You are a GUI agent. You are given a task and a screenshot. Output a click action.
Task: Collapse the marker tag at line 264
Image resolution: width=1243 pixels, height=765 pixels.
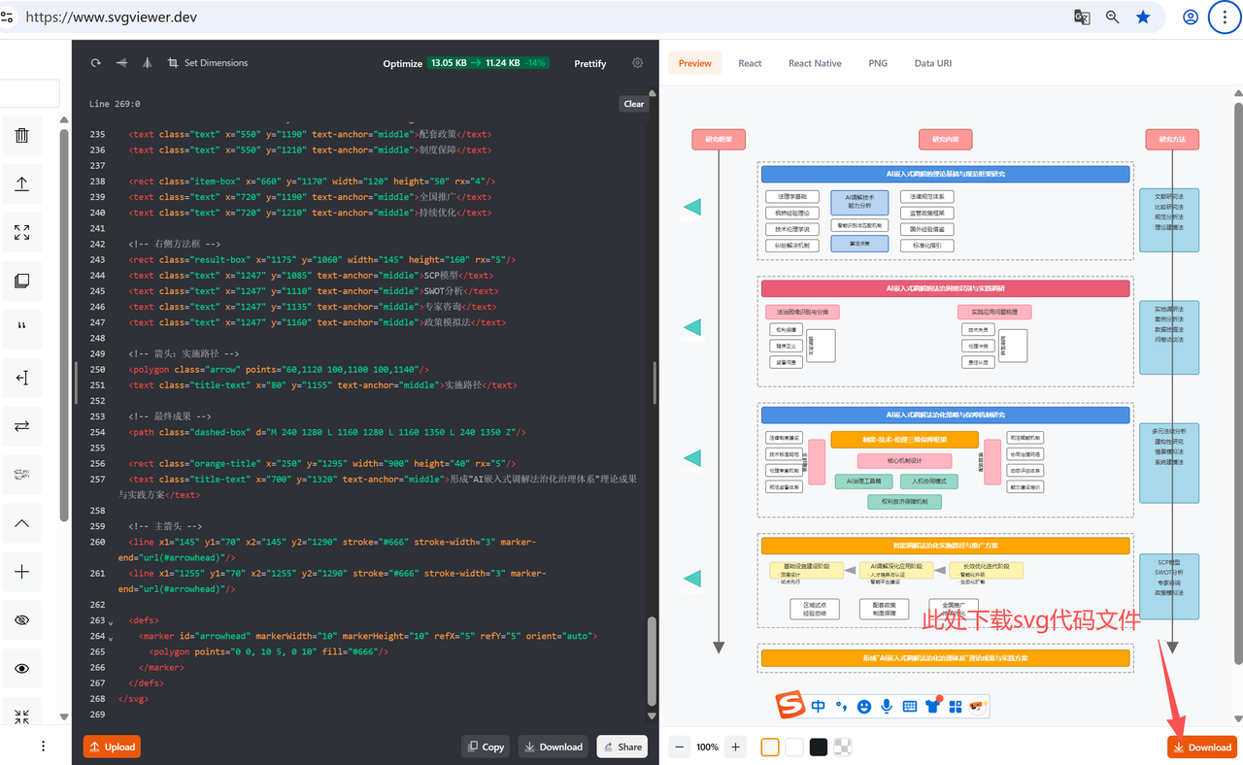110,637
